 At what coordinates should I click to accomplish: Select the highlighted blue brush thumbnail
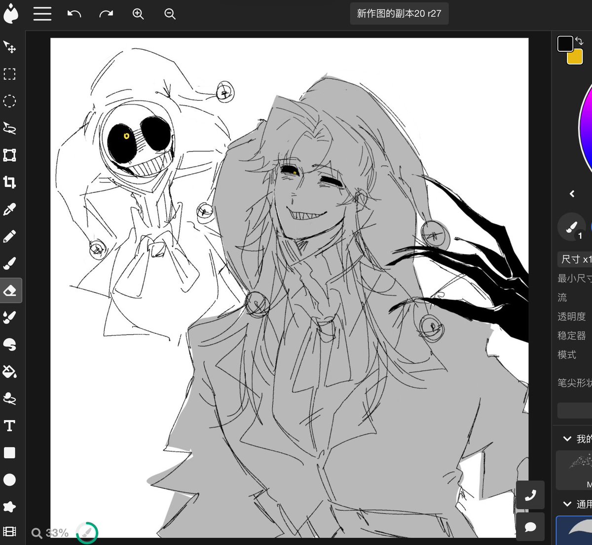tap(574, 531)
